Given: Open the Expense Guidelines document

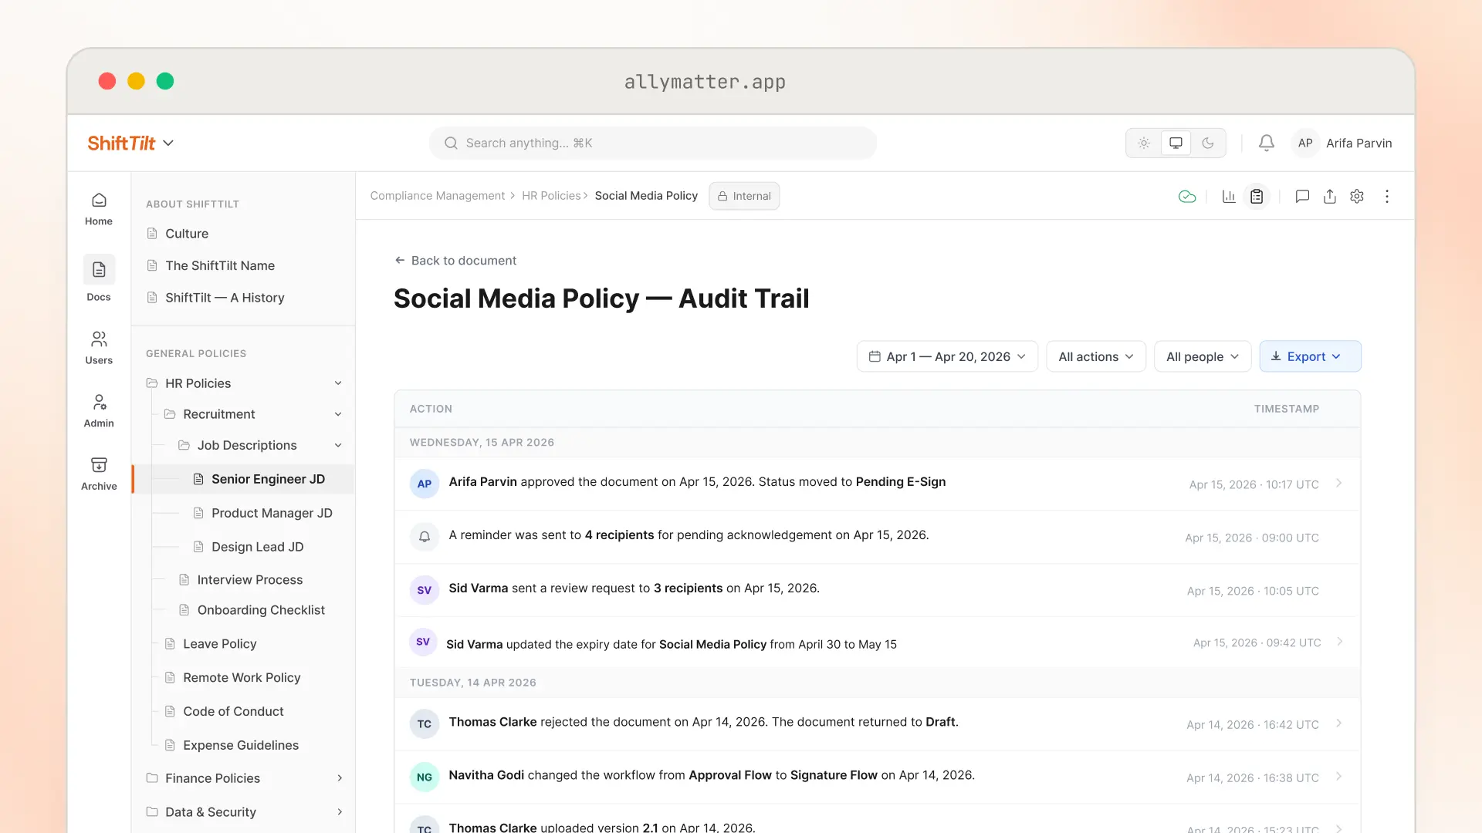Looking at the screenshot, I should (x=241, y=745).
